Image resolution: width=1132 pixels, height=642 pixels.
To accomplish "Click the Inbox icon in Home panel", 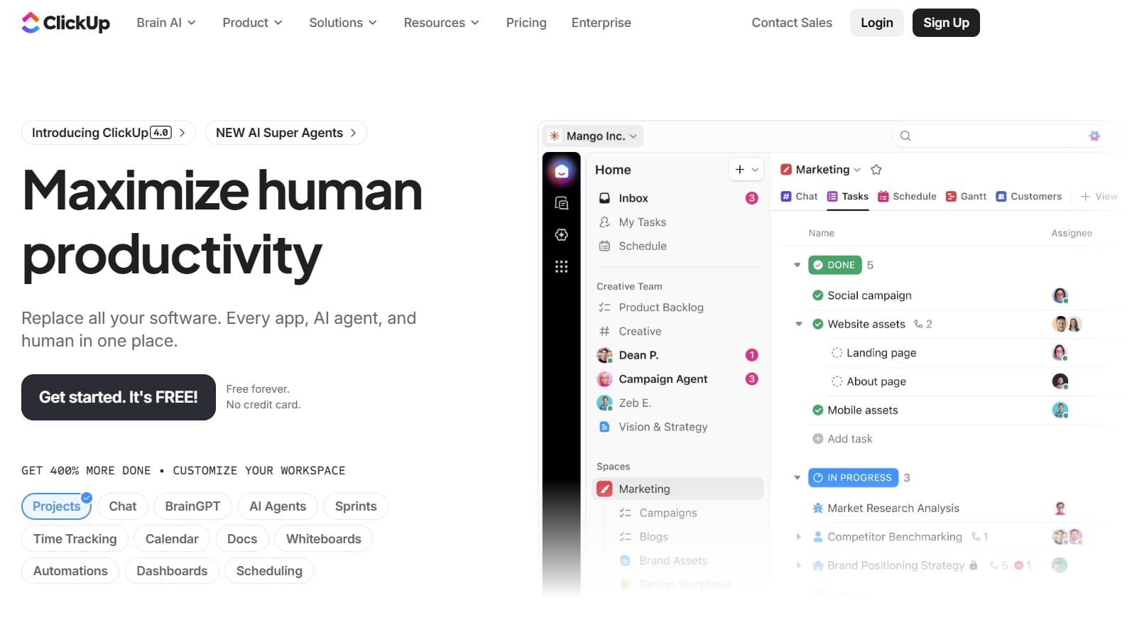I will 604,198.
